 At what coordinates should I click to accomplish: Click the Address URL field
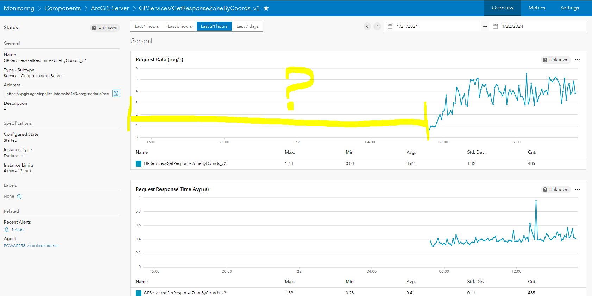pyautogui.click(x=58, y=94)
